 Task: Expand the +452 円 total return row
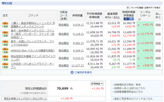tap(138, 25)
